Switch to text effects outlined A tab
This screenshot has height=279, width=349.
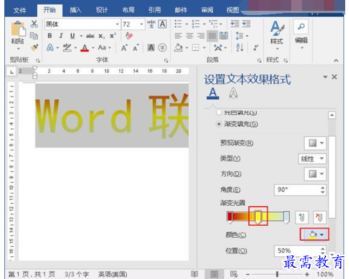coord(233,93)
